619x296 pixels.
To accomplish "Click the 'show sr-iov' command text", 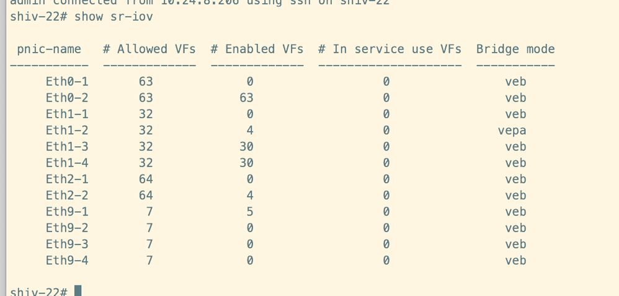I will [x=114, y=17].
